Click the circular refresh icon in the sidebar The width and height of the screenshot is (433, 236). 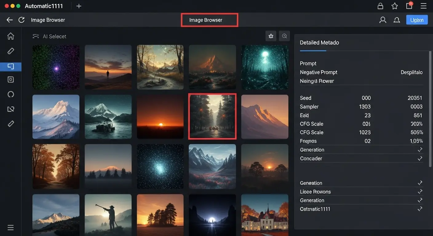click(10, 94)
